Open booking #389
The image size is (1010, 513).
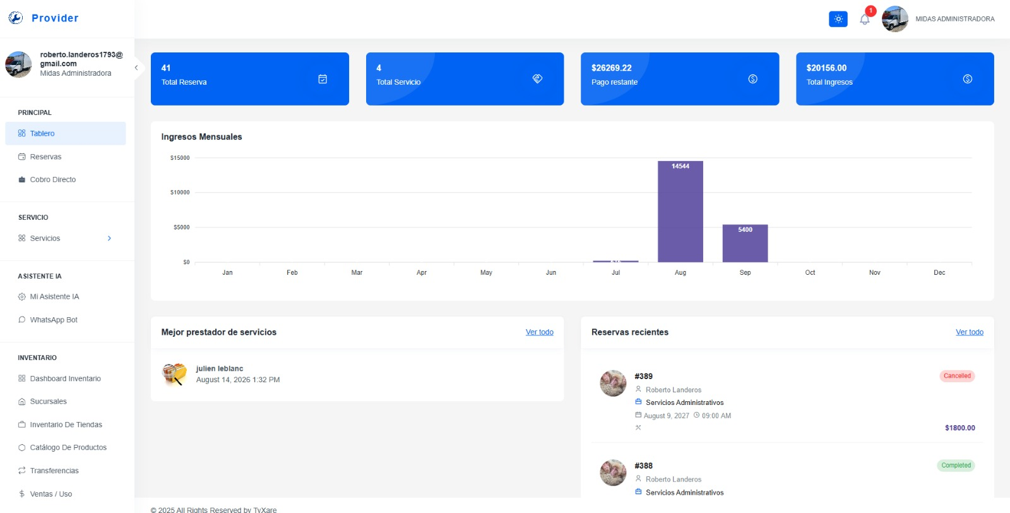pyautogui.click(x=644, y=376)
